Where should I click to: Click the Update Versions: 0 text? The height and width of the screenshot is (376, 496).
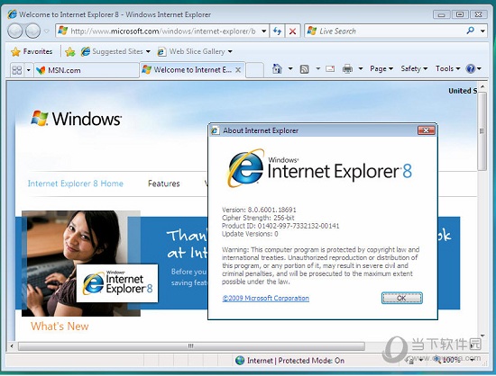click(250, 234)
